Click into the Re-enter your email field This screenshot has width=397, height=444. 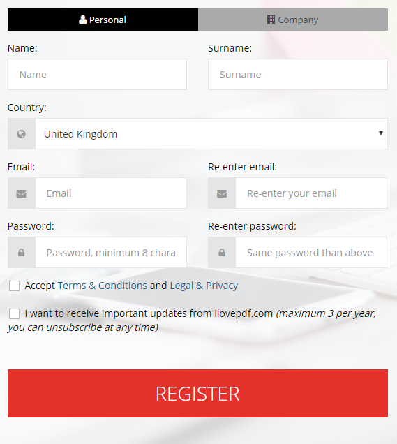click(311, 193)
